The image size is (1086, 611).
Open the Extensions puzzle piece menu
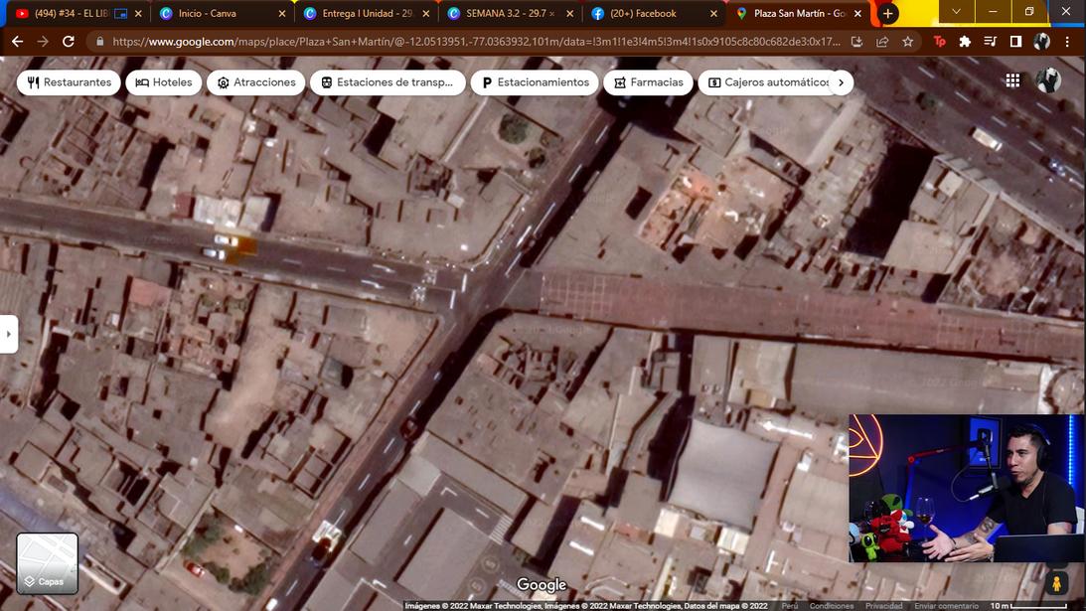tap(965, 42)
